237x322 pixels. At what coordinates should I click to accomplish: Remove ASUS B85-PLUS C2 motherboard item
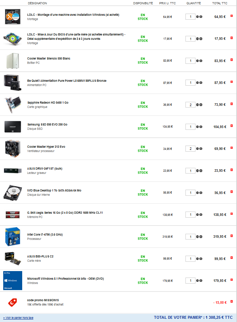(232, 258)
